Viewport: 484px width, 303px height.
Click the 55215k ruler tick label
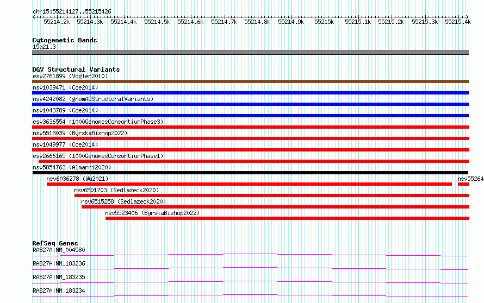324,22
